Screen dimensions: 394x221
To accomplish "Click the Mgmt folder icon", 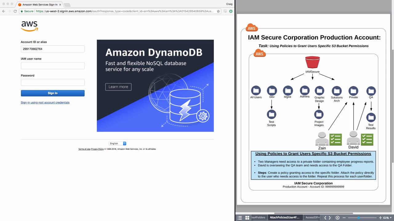I will pos(288,91).
